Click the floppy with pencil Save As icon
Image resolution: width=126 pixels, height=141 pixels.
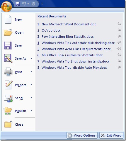8,58
